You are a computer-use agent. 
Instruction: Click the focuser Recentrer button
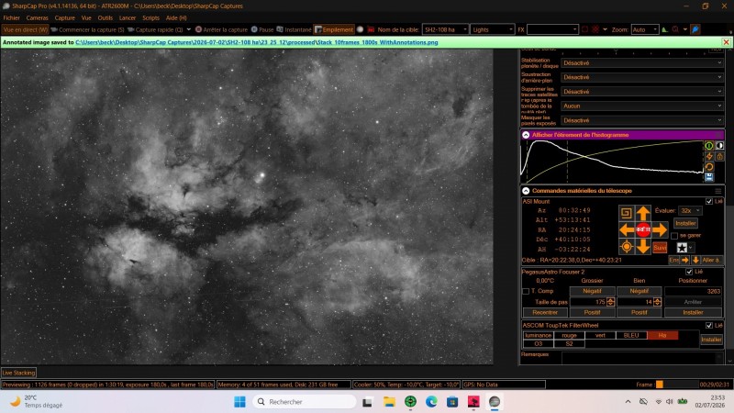(545, 312)
